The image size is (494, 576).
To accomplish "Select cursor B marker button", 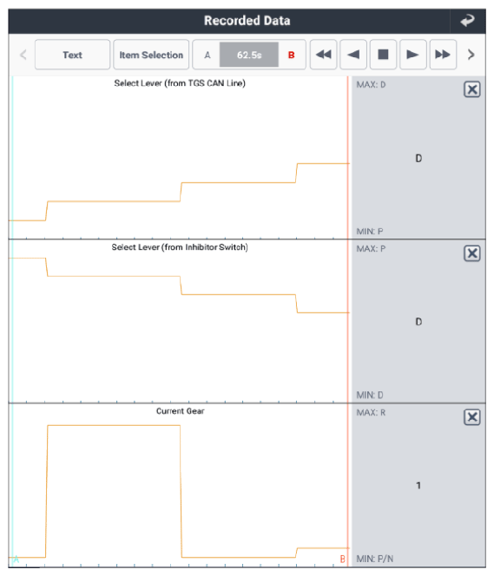I will 291,56.
